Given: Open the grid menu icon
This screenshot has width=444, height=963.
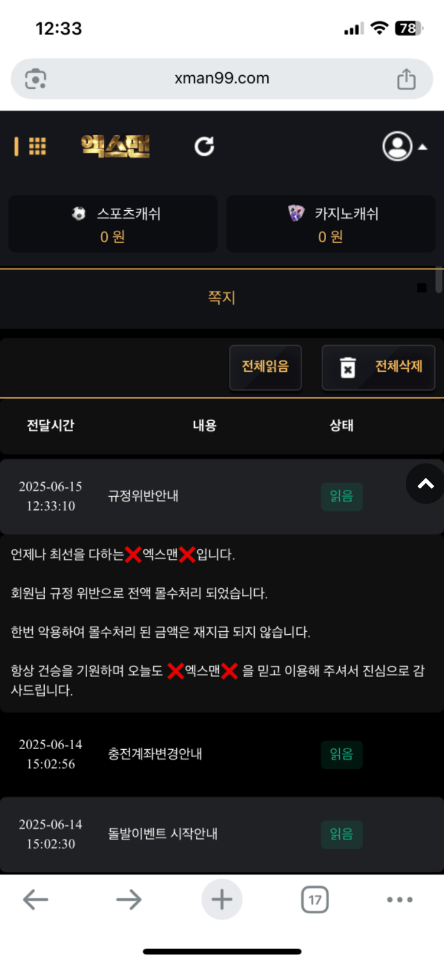Looking at the screenshot, I should [37, 146].
